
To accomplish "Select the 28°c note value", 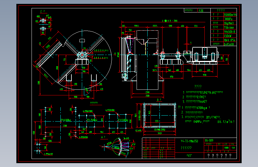I will (x=209, y=117).
